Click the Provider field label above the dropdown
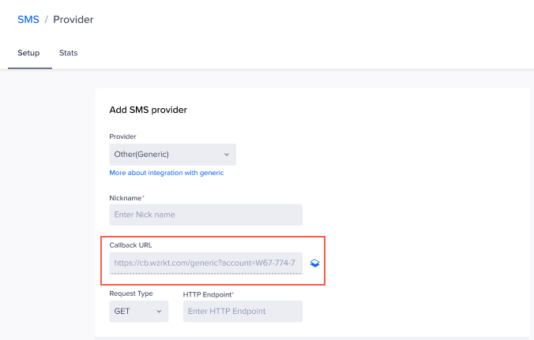 pyautogui.click(x=122, y=136)
